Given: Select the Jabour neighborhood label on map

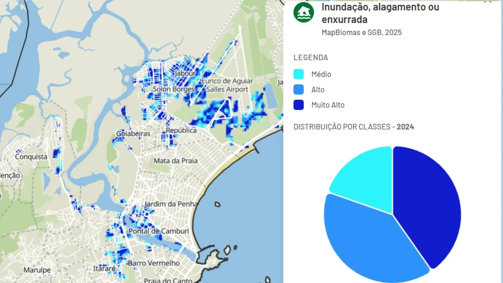Looking at the screenshot, I should (185, 73).
